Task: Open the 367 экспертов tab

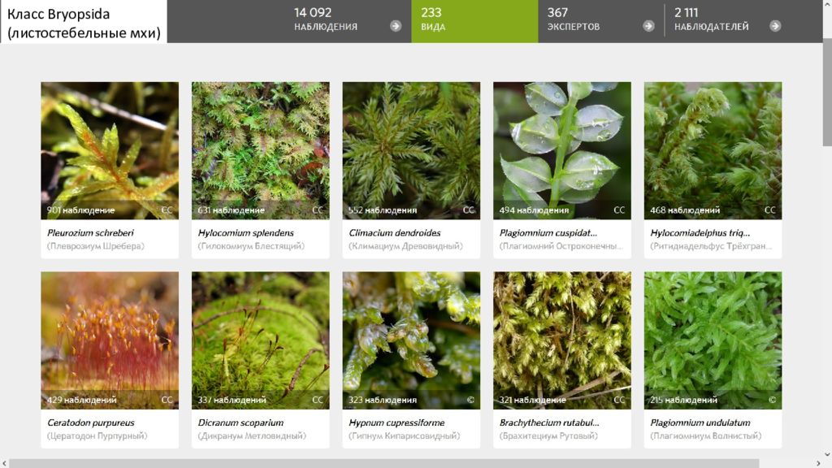Action: [601, 21]
